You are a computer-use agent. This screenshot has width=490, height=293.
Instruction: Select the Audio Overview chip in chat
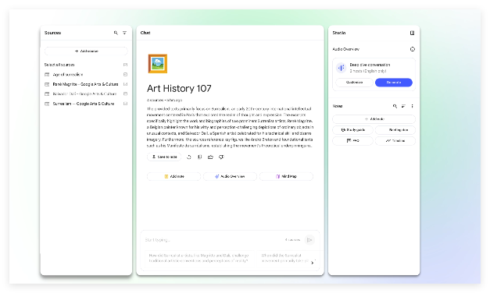click(230, 176)
